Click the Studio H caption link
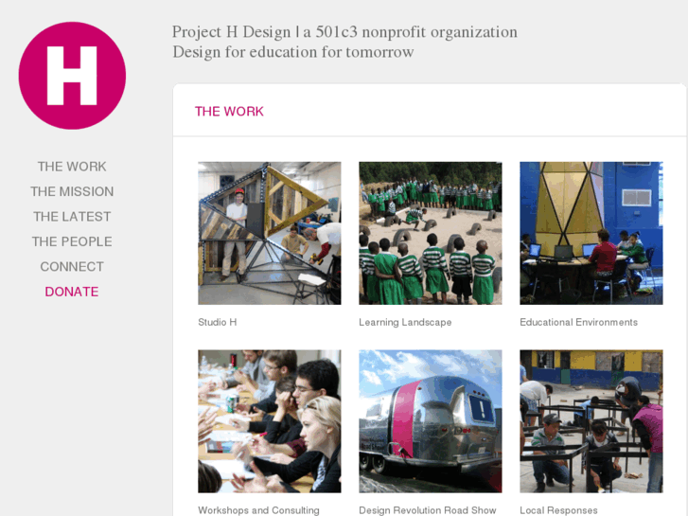688x516 pixels. [x=218, y=322]
